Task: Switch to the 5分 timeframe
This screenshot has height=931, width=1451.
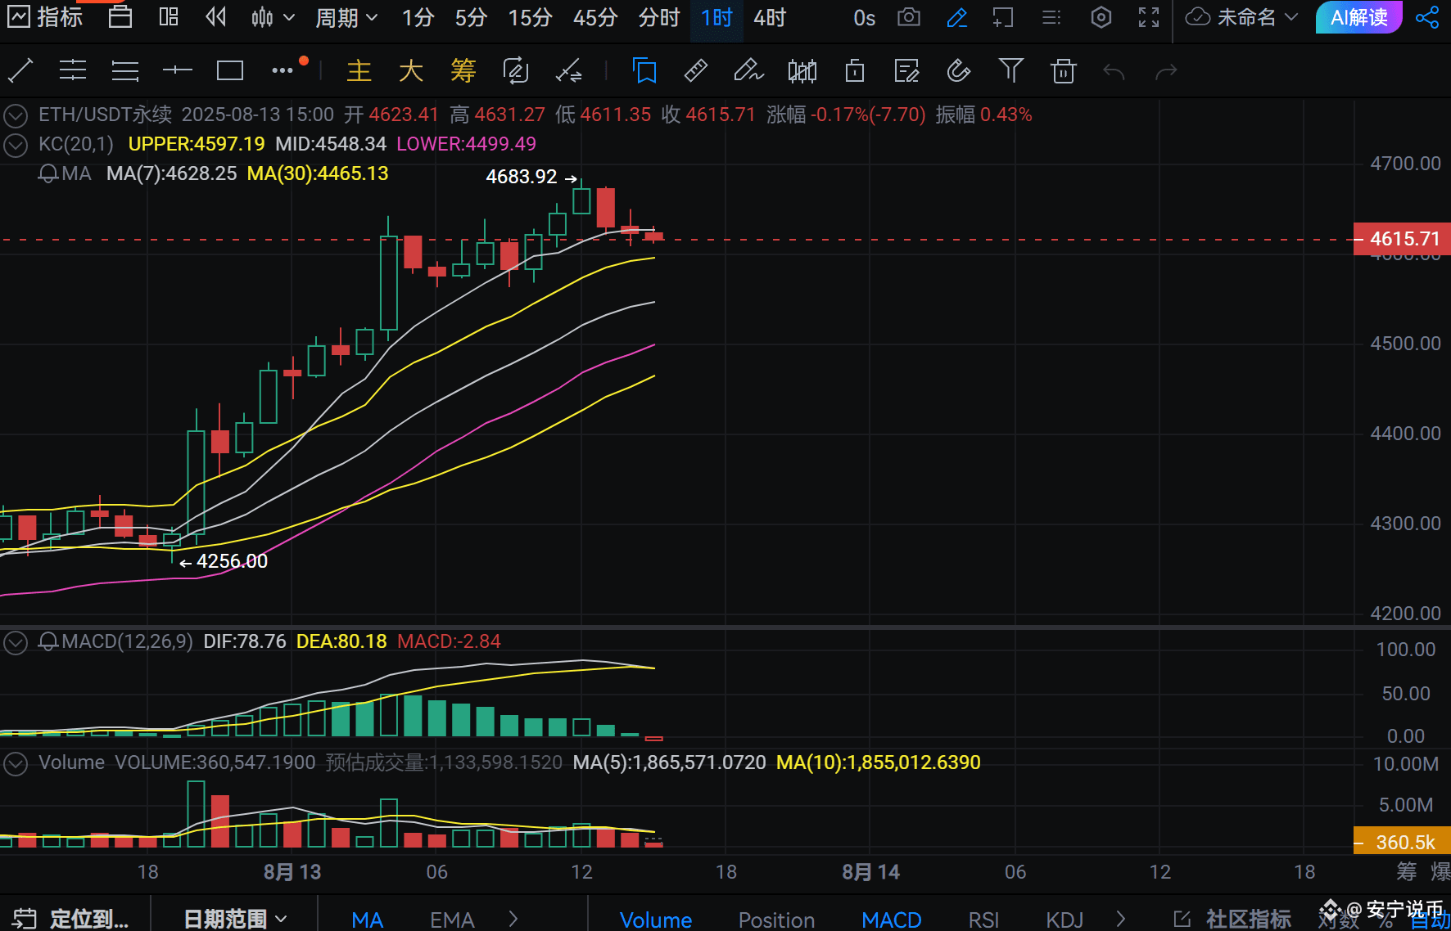Action: 471,17
